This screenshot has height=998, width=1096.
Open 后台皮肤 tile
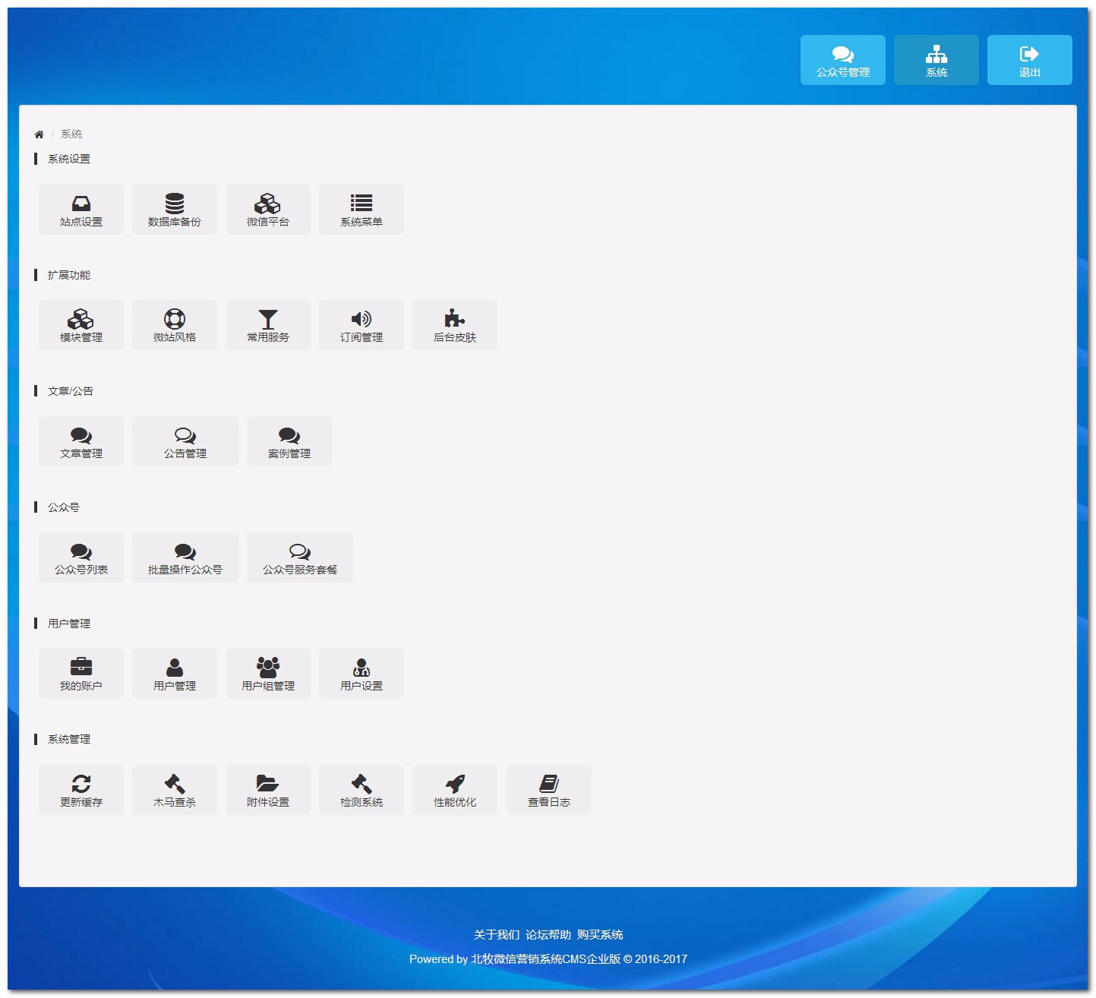[455, 325]
